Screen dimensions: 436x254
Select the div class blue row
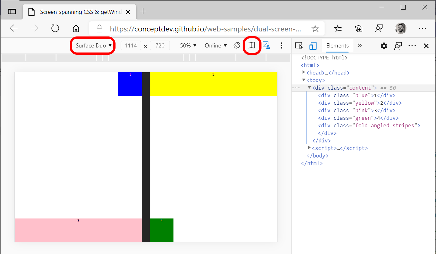pos(357,95)
